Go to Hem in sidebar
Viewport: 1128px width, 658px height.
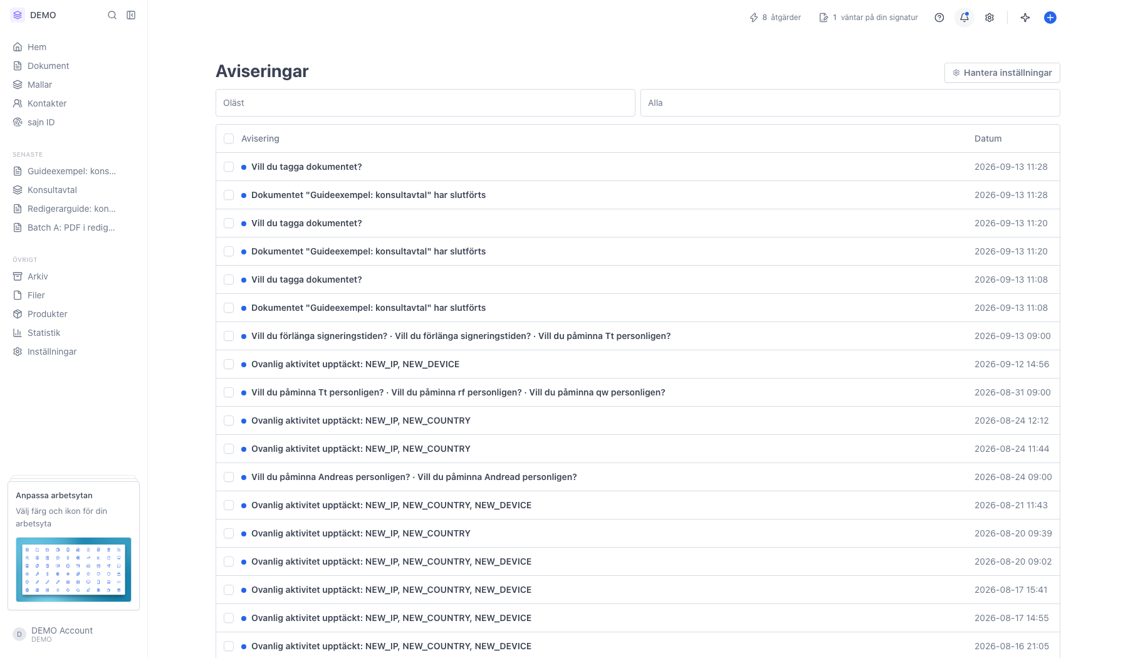tap(73, 47)
